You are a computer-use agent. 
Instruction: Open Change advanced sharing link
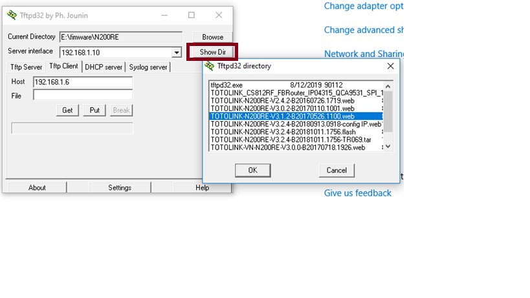pos(364,30)
